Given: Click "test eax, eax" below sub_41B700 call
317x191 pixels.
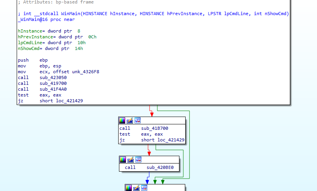Looking at the screenshot, I should coord(141,134).
